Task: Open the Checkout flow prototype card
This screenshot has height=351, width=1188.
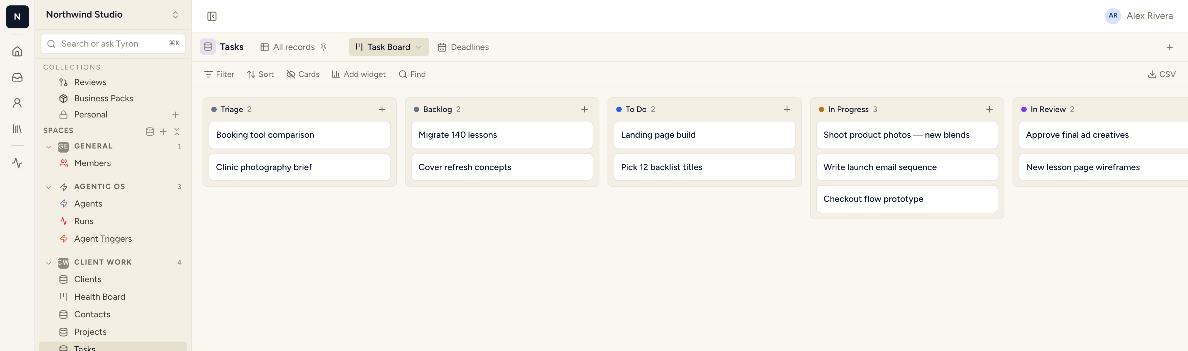Action: coord(907,199)
